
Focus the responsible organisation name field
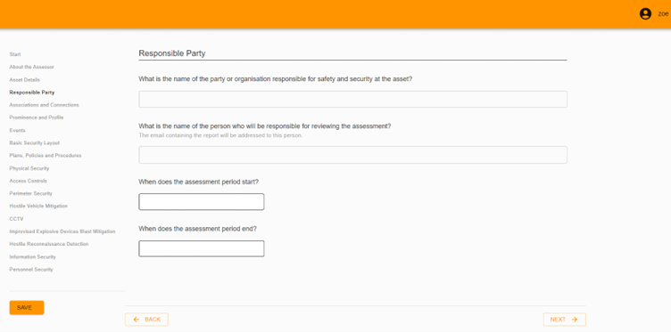tap(352, 99)
